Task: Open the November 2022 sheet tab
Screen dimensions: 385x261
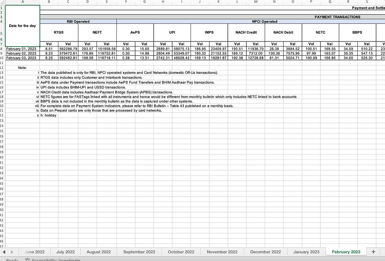Action: (222, 252)
